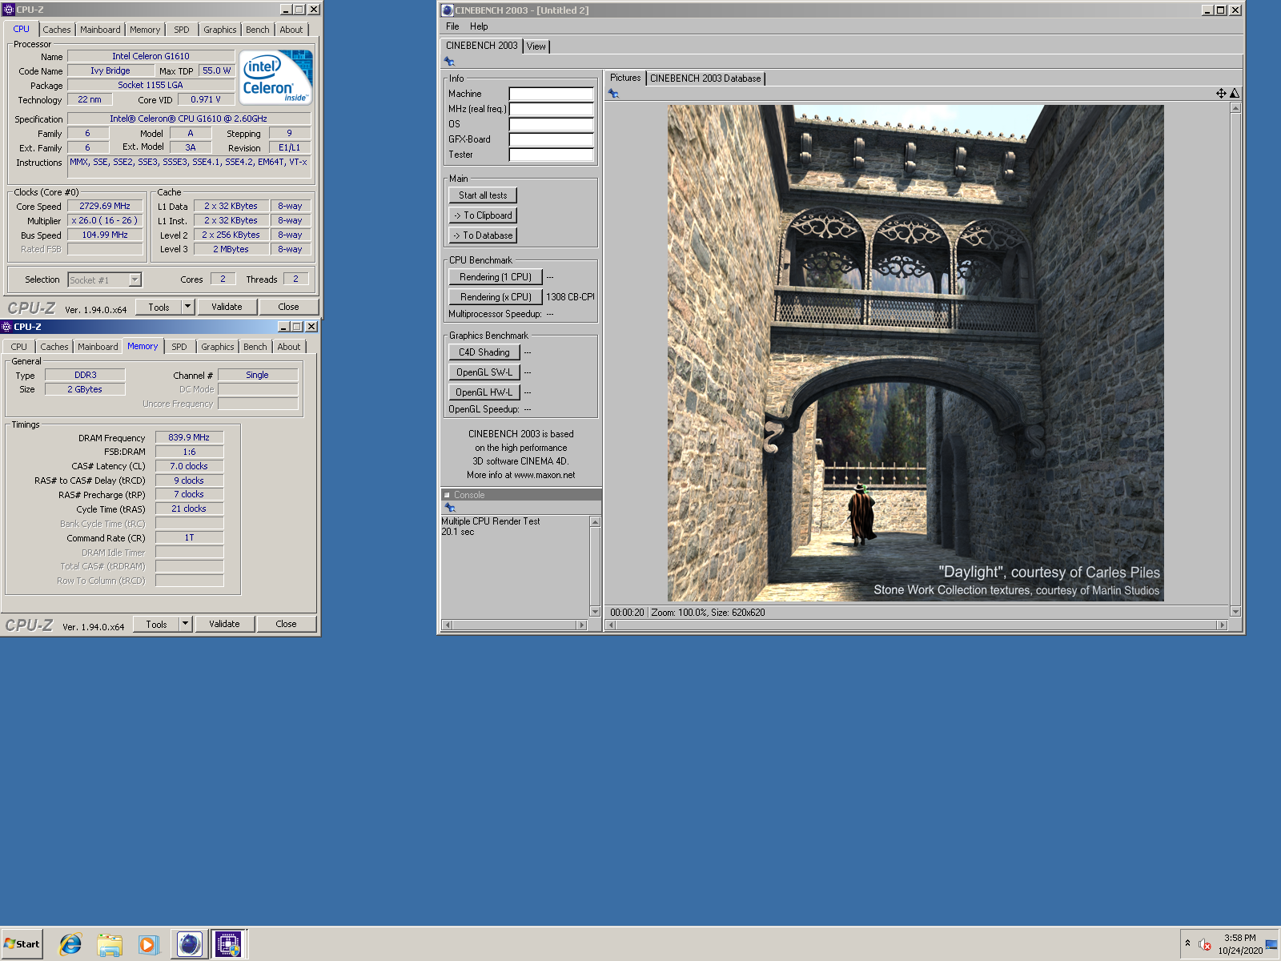This screenshot has width=1281, height=961.
Task: Switch to CPU-Z taskbar button
Action: (228, 944)
